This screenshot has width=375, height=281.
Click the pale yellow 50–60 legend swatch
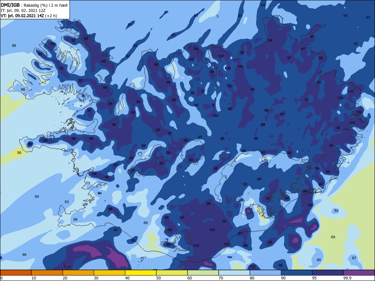pos(172,273)
